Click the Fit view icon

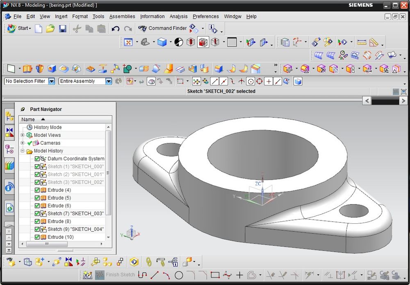(x=128, y=42)
